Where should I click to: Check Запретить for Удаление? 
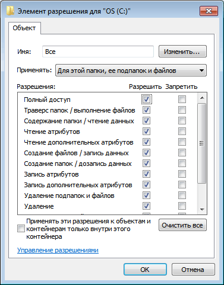pos(182,206)
